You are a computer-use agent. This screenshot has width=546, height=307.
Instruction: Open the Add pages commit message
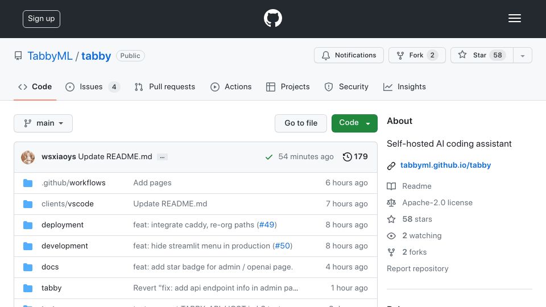[152, 182]
